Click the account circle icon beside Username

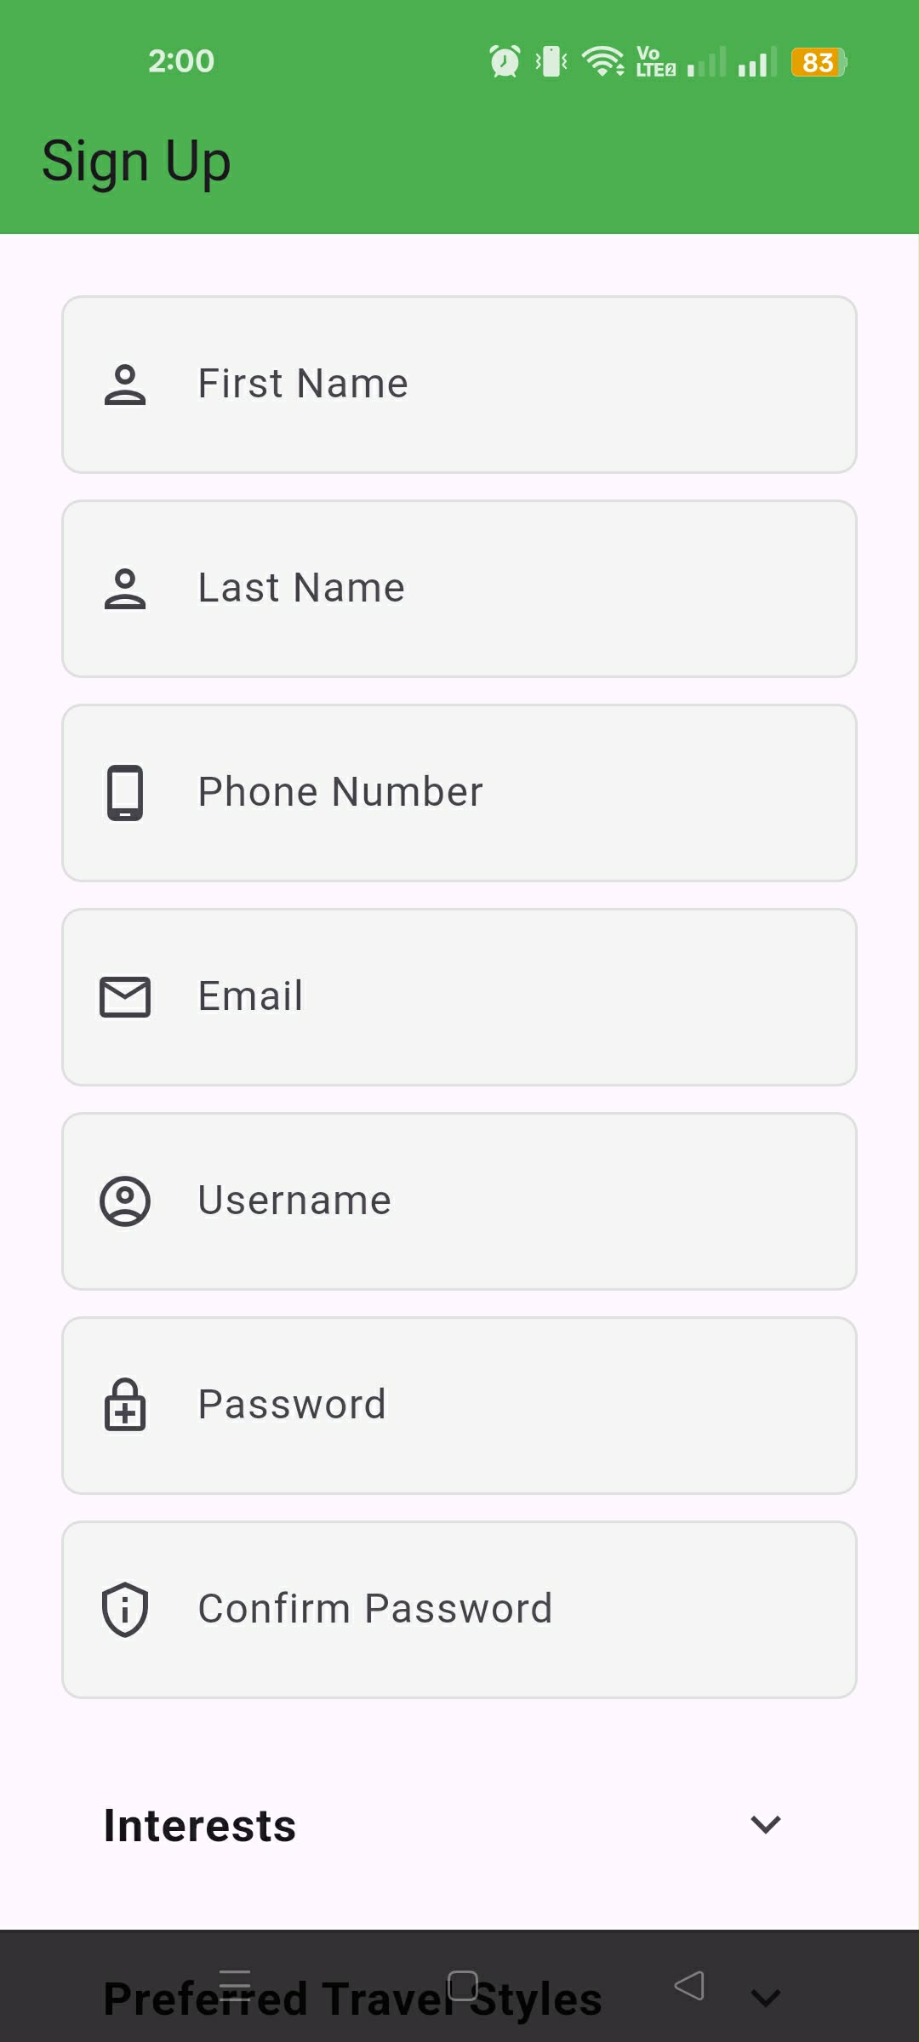pos(125,1201)
